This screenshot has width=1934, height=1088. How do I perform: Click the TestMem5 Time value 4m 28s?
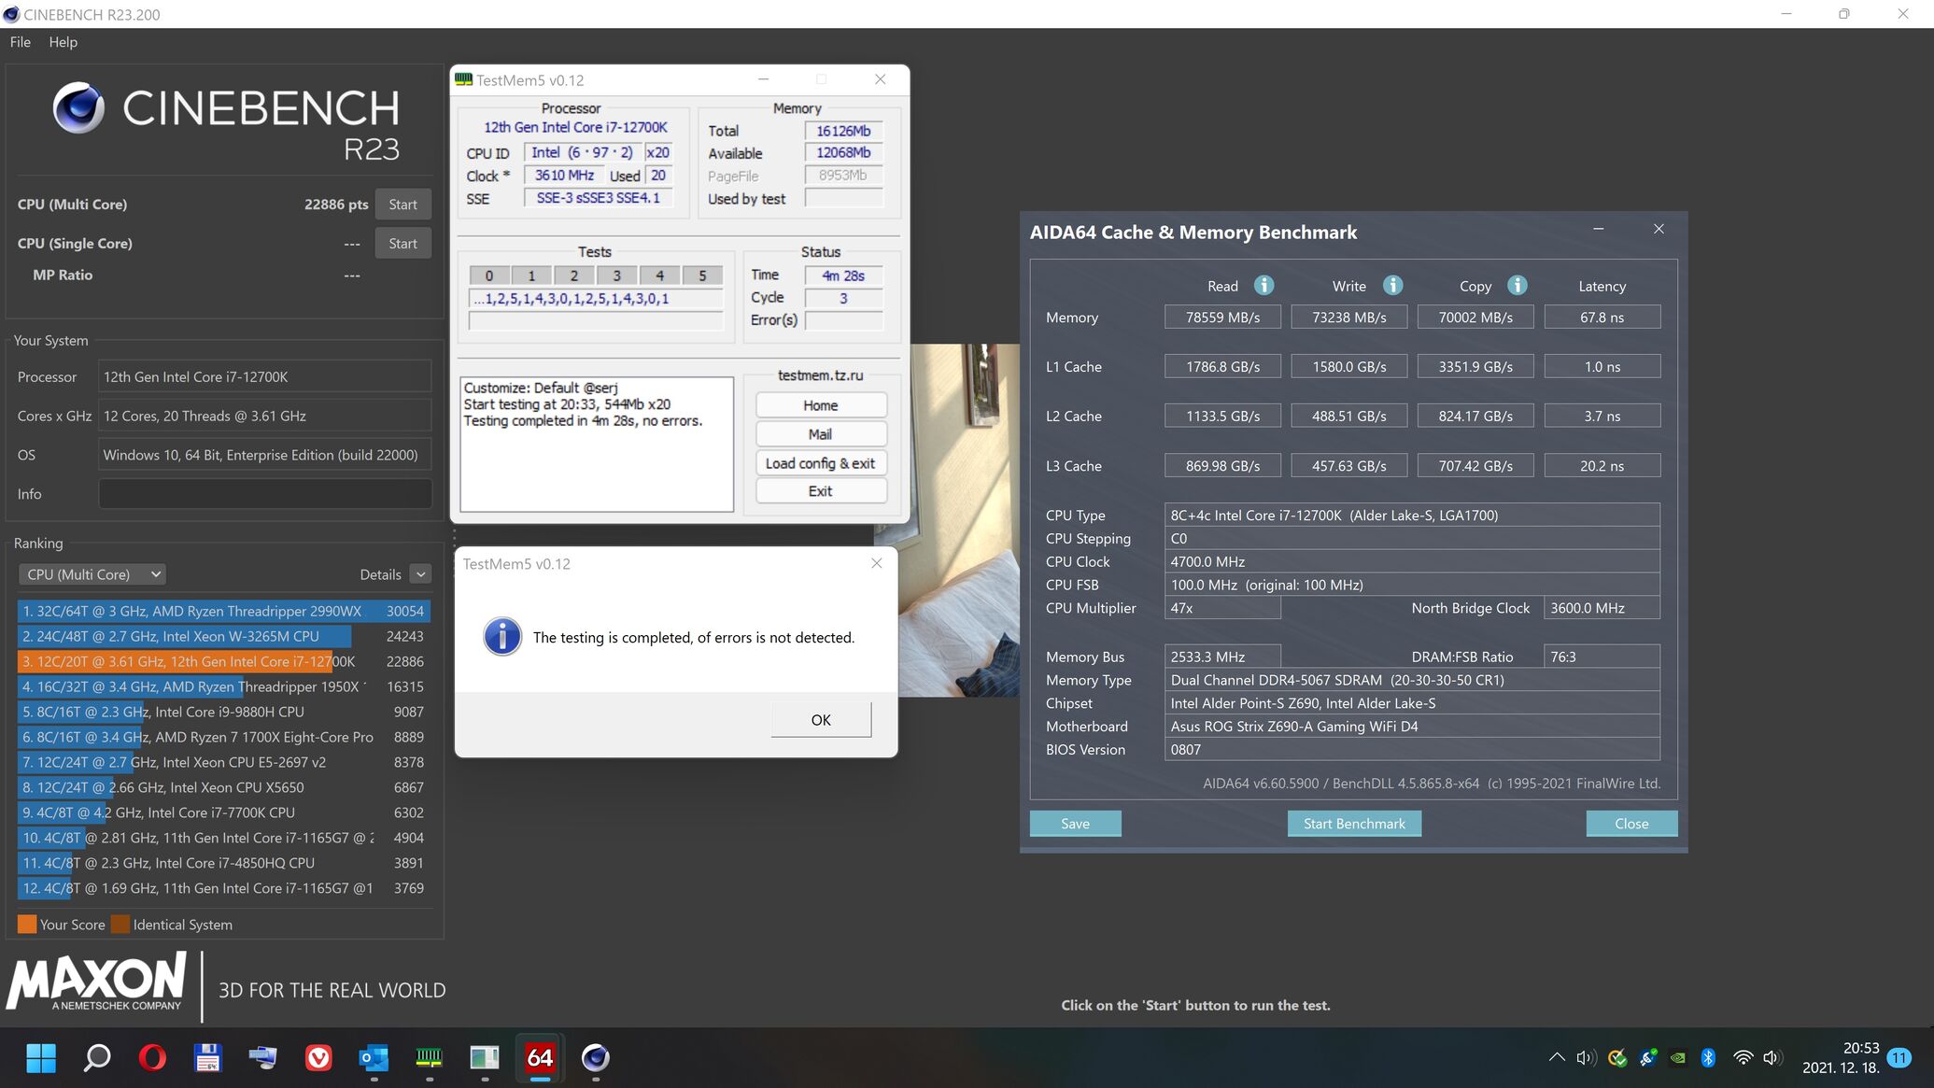click(x=843, y=276)
